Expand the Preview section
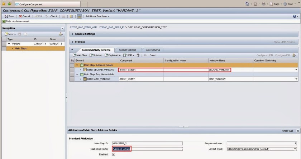Screen dimensions: 301x159 [73, 42]
